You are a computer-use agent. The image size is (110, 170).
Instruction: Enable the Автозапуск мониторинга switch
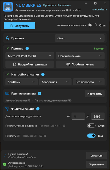click(92, 25)
